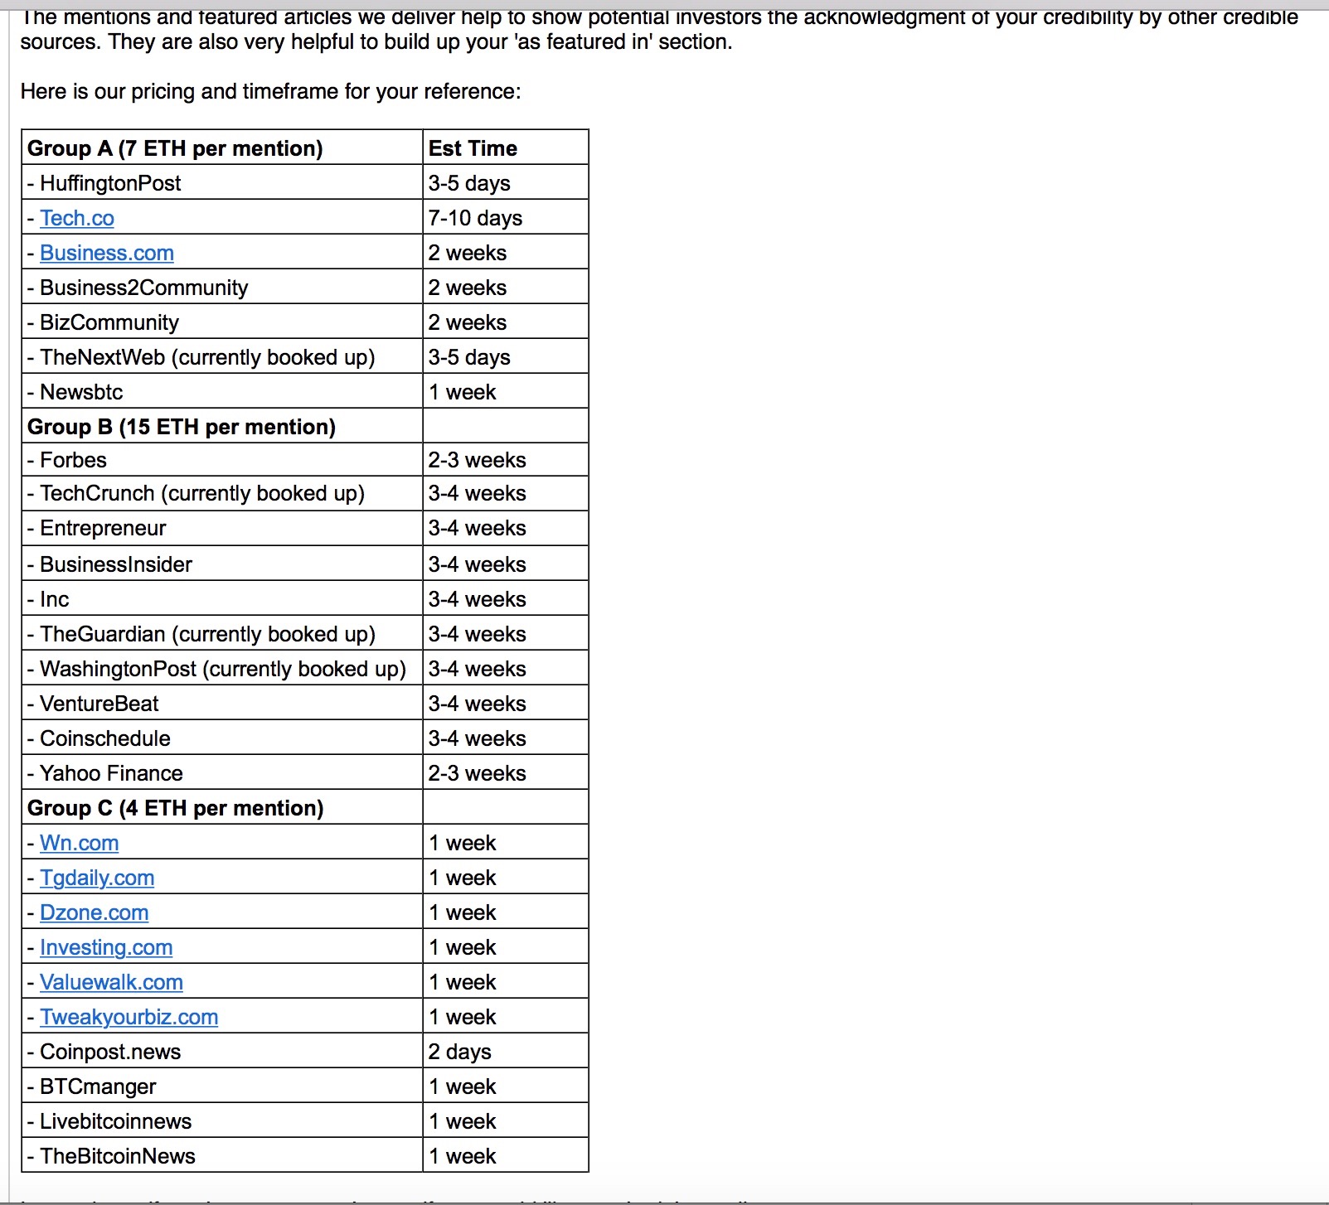Click the Forbes entry
Image resolution: width=1329 pixels, height=1205 pixels.
[x=73, y=460]
